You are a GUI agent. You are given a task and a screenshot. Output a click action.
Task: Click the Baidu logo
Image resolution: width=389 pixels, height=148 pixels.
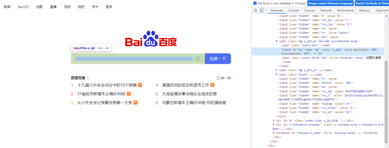pyautogui.click(x=151, y=39)
